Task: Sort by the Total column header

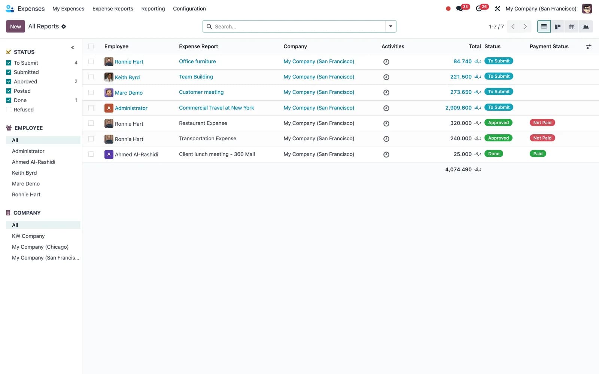Action: (x=475, y=46)
